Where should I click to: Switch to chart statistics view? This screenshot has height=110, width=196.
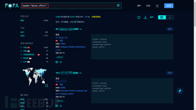(170, 17)
